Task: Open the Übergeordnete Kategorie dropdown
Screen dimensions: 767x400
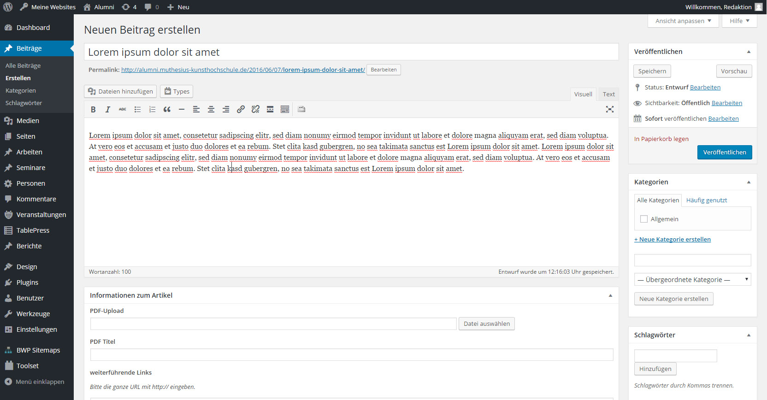Action: (x=692, y=280)
